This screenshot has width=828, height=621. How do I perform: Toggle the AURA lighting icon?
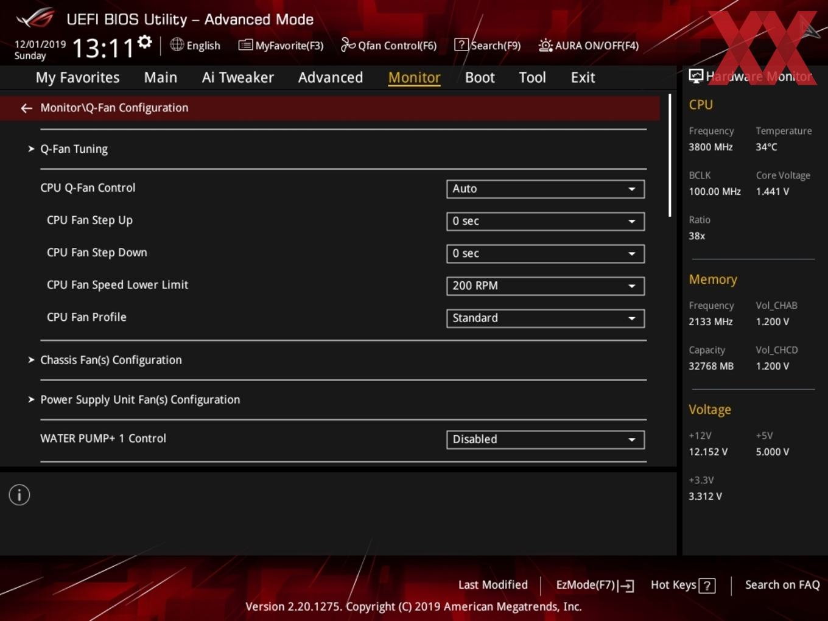pyautogui.click(x=546, y=45)
